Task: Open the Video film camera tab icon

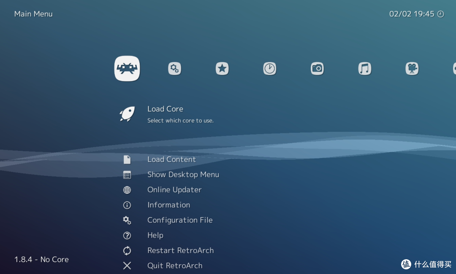Action: [x=412, y=69]
